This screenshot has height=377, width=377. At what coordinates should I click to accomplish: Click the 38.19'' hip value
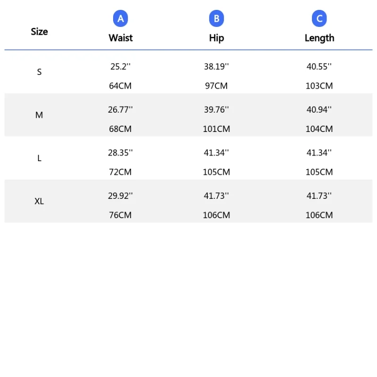tap(216, 66)
